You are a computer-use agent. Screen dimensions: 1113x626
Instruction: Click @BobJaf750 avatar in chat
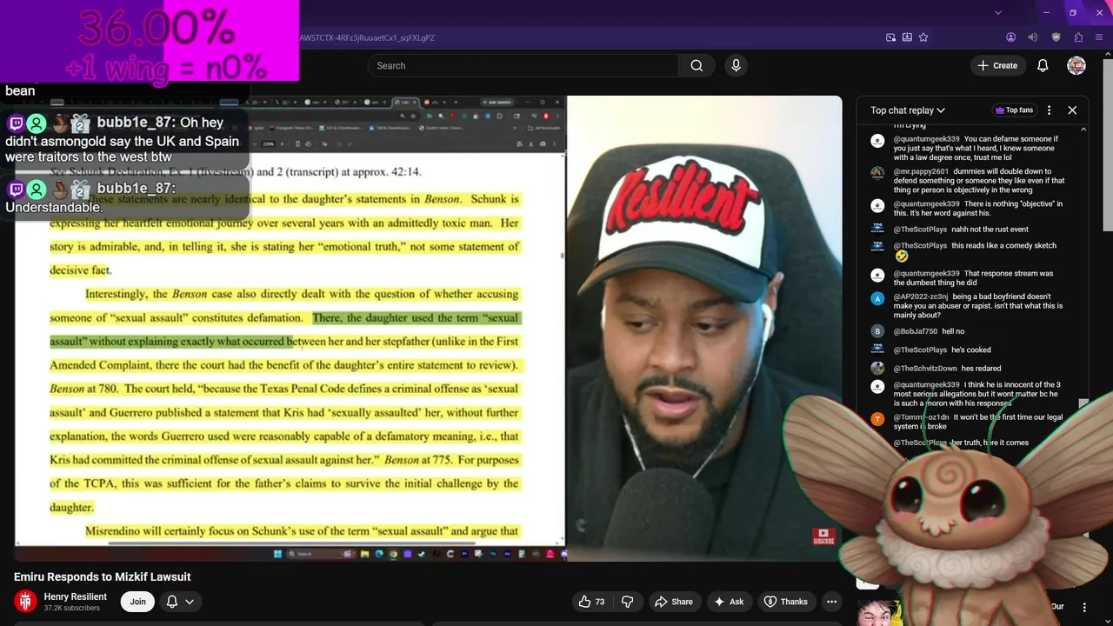coord(877,331)
